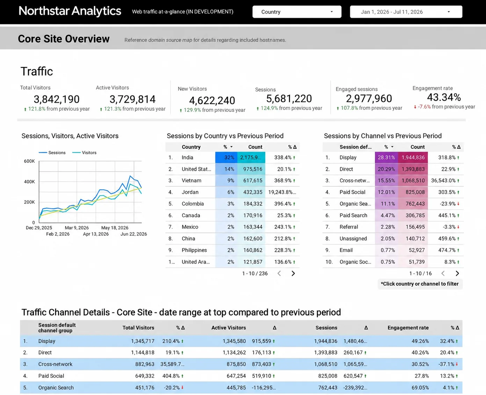Click the Session def... column header

point(356,147)
